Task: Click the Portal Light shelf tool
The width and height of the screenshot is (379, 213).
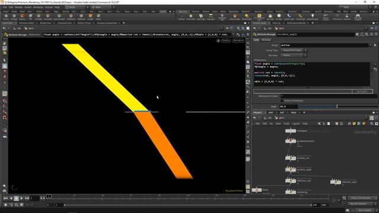Action: coord(300,17)
